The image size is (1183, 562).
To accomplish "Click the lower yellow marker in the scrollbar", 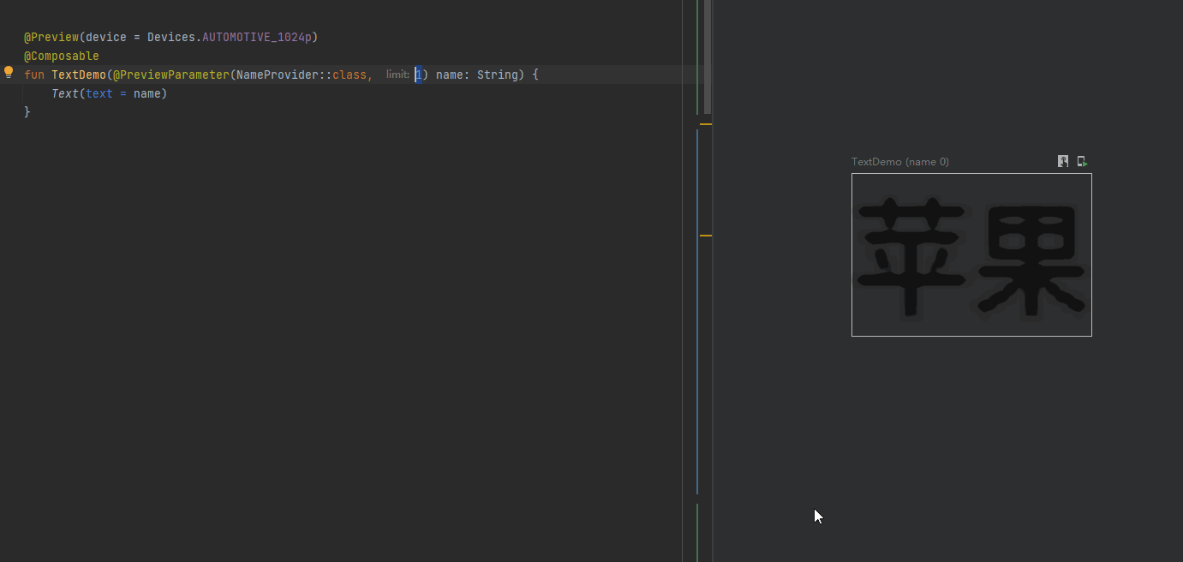I will tap(706, 235).
